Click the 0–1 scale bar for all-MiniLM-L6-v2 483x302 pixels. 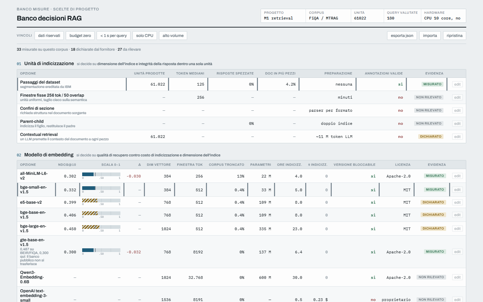click(101, 174)
